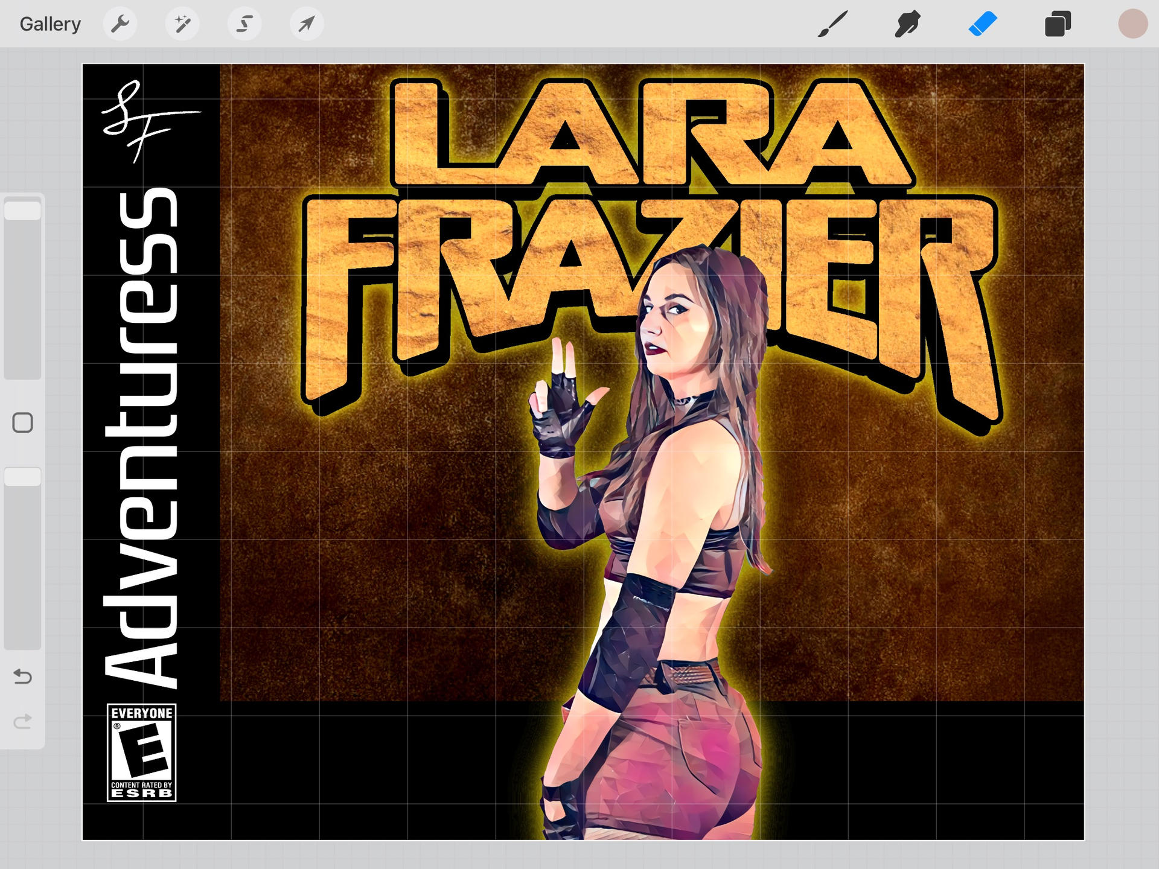The width and height of the screenshot is (1159, 869).
Task: Activate the Transform arrow tool
Action: tap(307, 24)
